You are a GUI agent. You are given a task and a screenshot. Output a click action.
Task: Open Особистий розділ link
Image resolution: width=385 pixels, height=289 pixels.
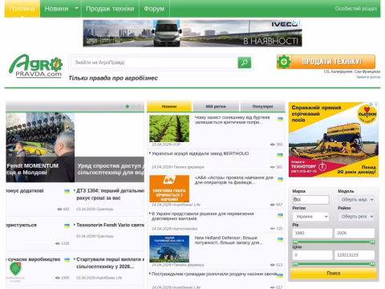[x=356, y=9]
